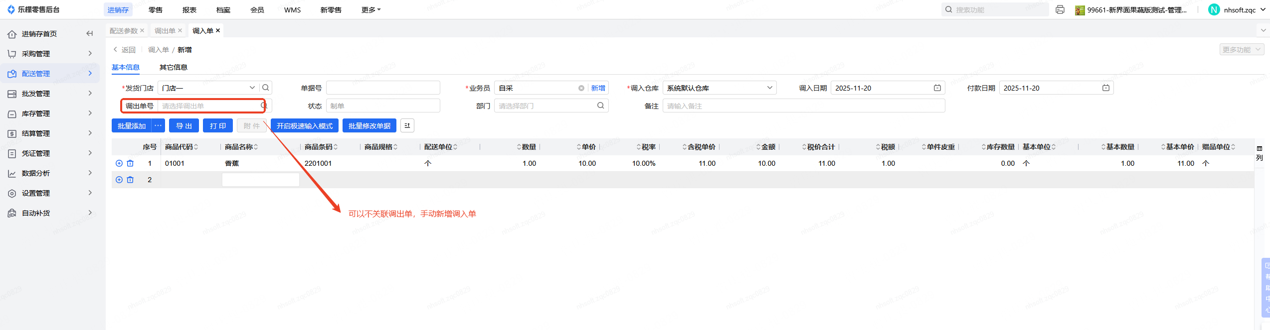Click the 开启极速输入模式 button

pyautogui.click(x=304, y=126)
